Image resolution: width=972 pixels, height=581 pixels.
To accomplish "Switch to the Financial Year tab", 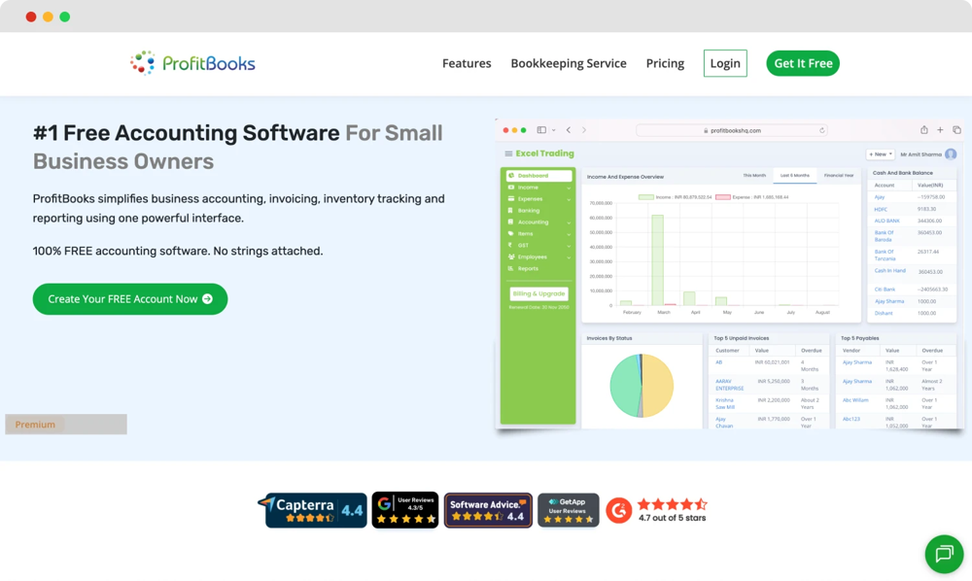I will click(839, 173).
